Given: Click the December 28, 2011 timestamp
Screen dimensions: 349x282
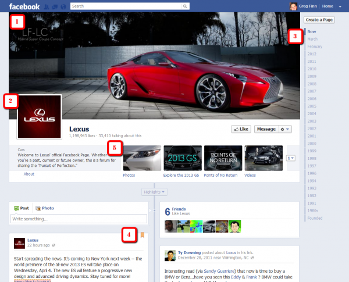Looking at the screenshot, I should pos(194,258).
